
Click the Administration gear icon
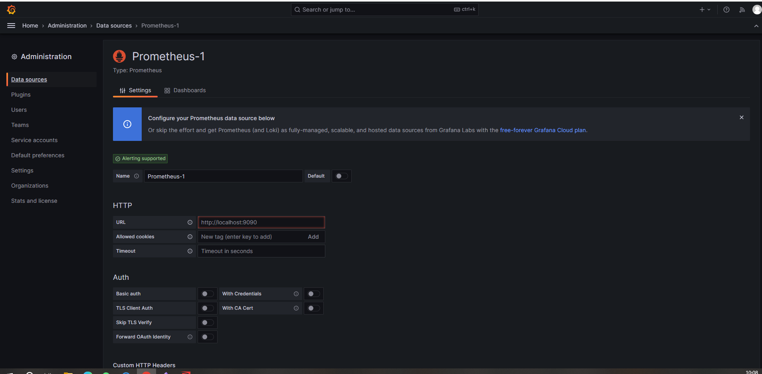pos(14,57)
